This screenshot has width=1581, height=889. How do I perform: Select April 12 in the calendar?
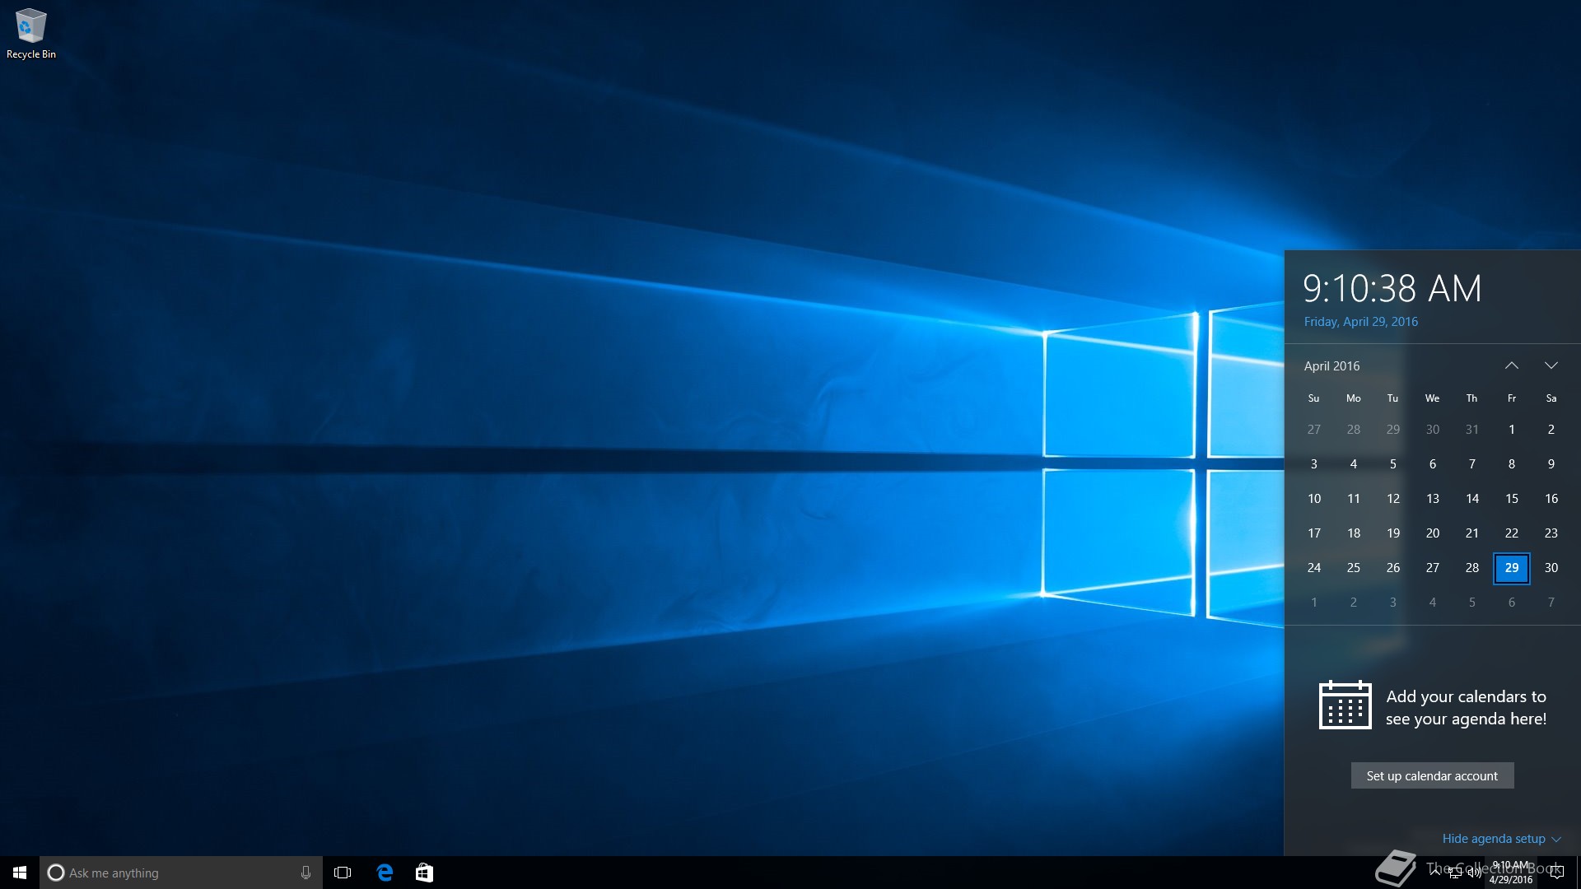(x=1393, y=499)
